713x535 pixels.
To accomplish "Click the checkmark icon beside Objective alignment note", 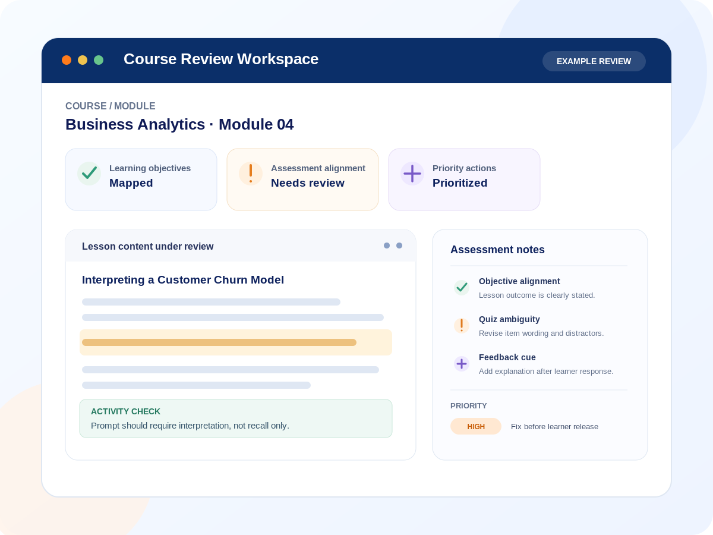I will click(462, 288).
